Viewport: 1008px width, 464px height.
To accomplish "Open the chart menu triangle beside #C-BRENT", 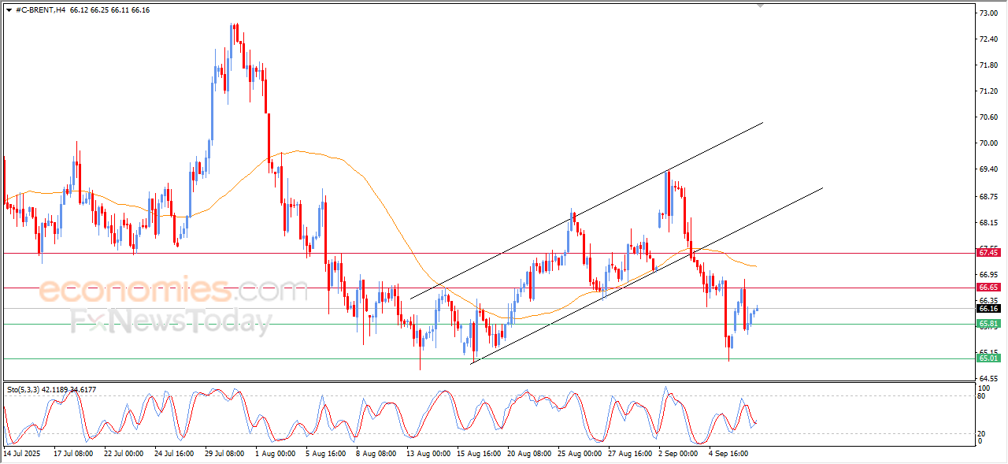I will click(9, 9).
